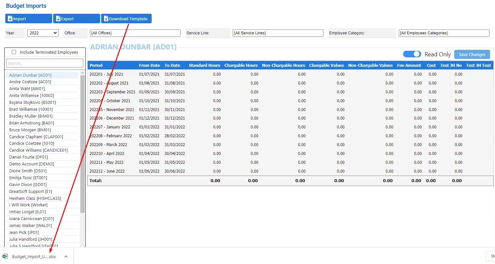Image resolution: width=495 pixels, height=264 pixels.
Task: Open the All Service Lines selector
Action: click(278, 33)
